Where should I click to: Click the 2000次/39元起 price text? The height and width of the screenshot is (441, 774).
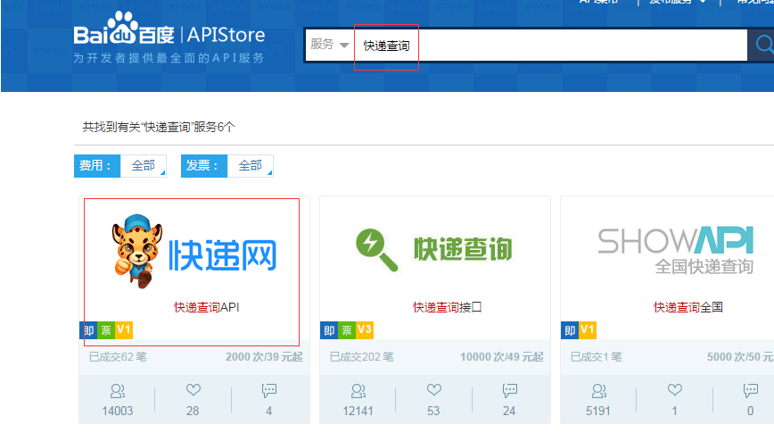(264, 357)
